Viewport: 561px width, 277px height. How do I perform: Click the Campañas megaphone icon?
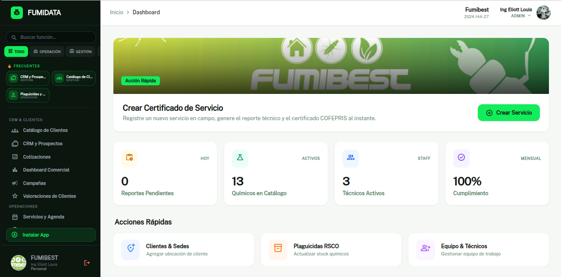pos(15,183)
